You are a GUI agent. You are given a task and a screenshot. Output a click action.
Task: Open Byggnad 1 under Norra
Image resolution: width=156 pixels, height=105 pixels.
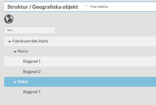pos(32,61)
